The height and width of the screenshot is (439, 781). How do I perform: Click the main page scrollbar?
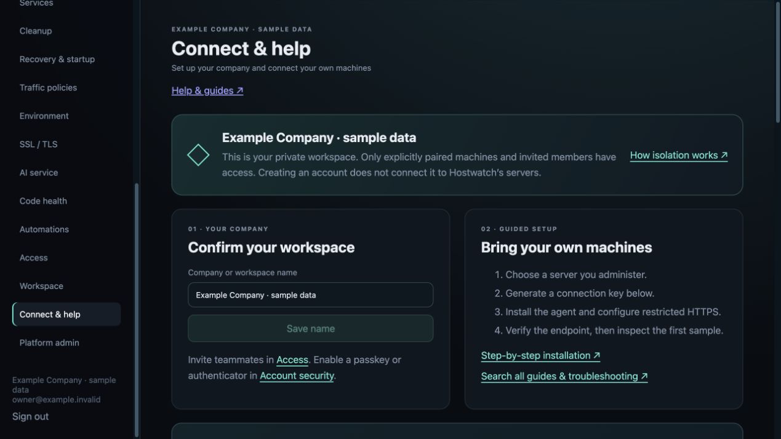[x=778, y=61]
